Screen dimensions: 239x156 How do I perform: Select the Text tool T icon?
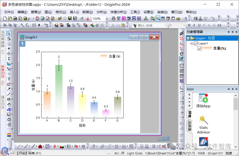coord(9,79)
